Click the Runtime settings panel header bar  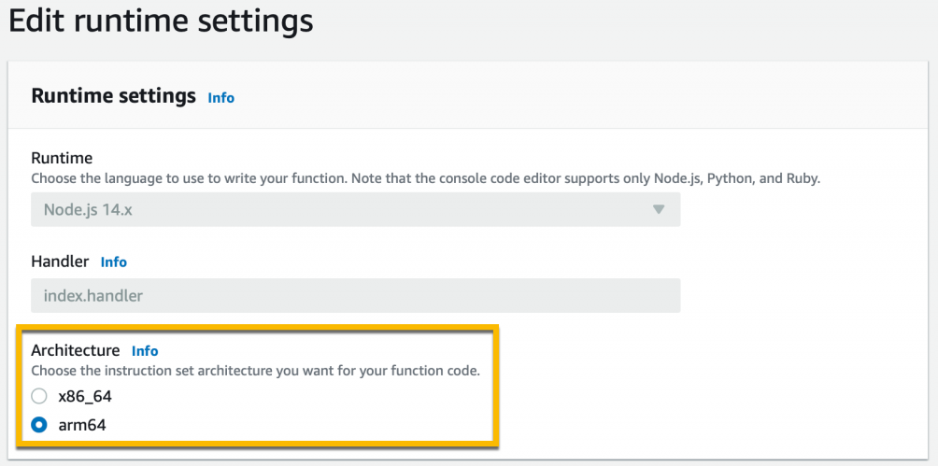point(561,95)
